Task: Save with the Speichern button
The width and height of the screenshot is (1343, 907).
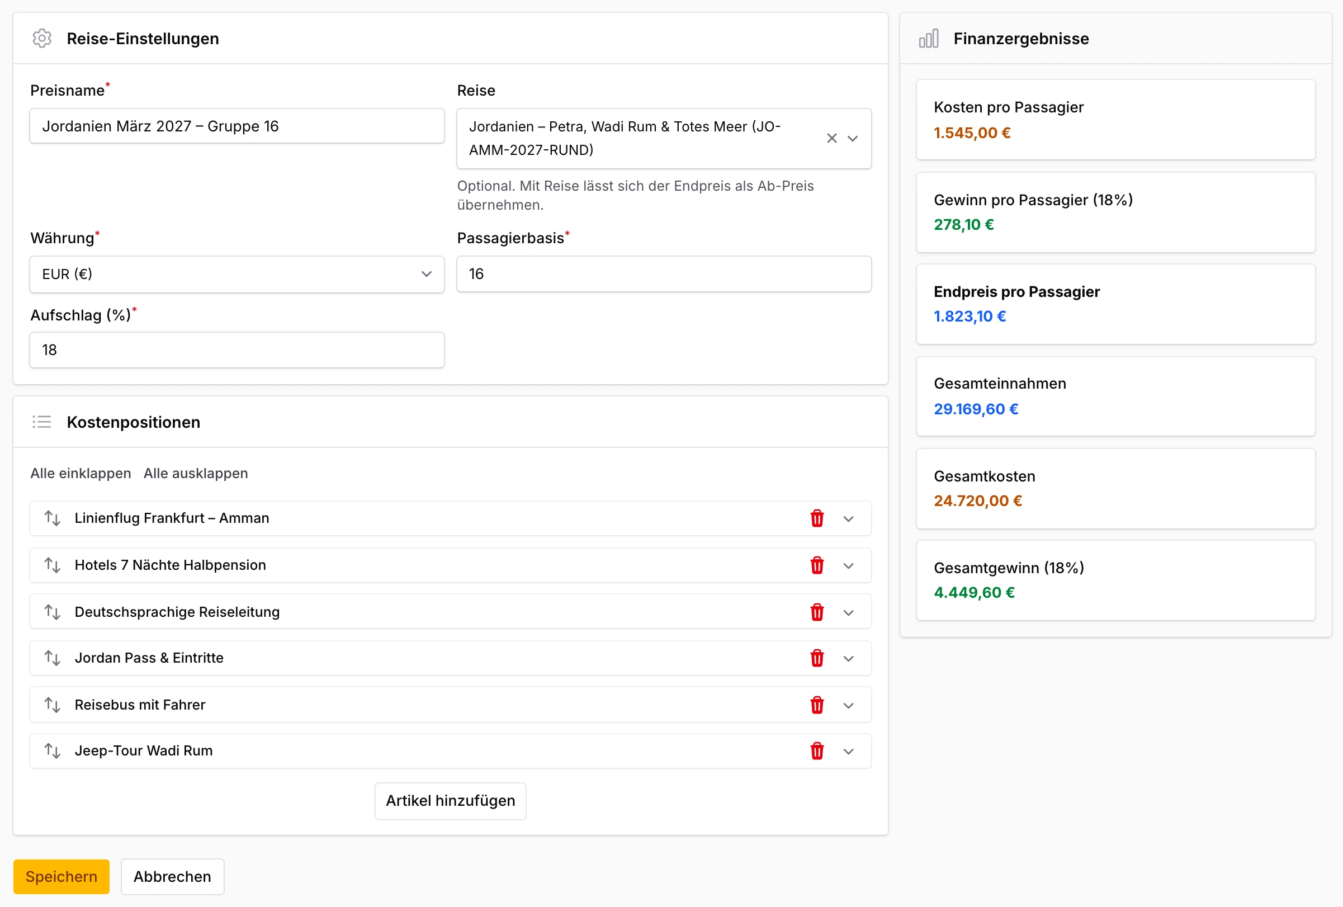Action: [x=62, y=877]
